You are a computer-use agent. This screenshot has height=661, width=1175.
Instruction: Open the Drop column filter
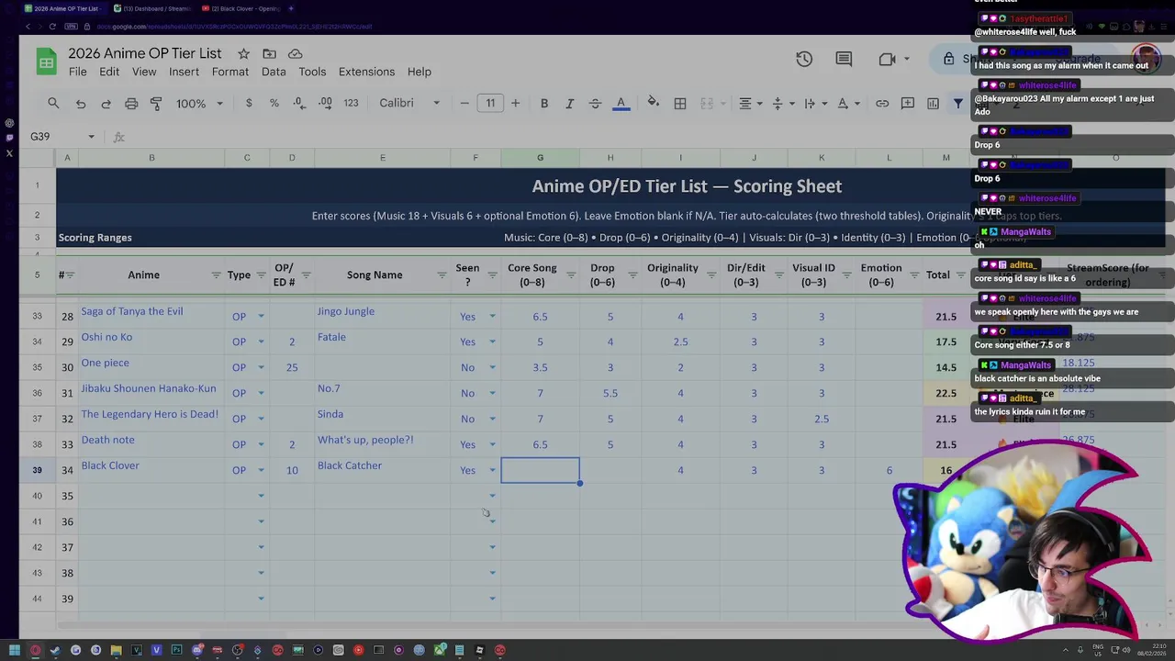click(632, 275)
